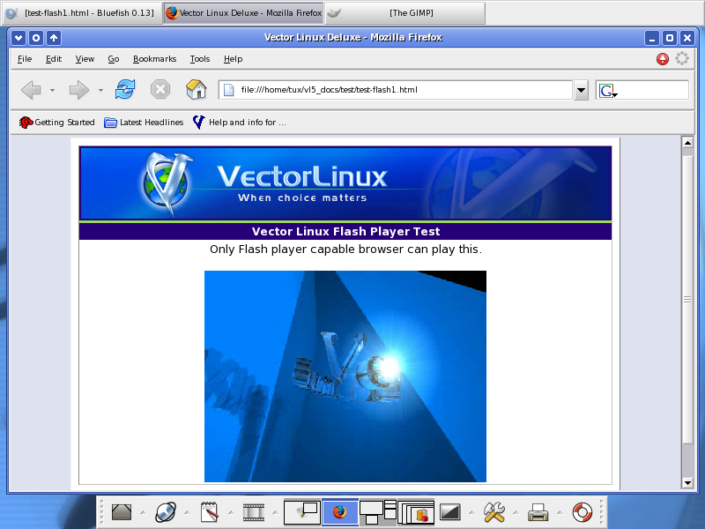Screen dimensions: 705x529
Task: Choose search engine from Google dropdown
Action: tap(608, 91)
